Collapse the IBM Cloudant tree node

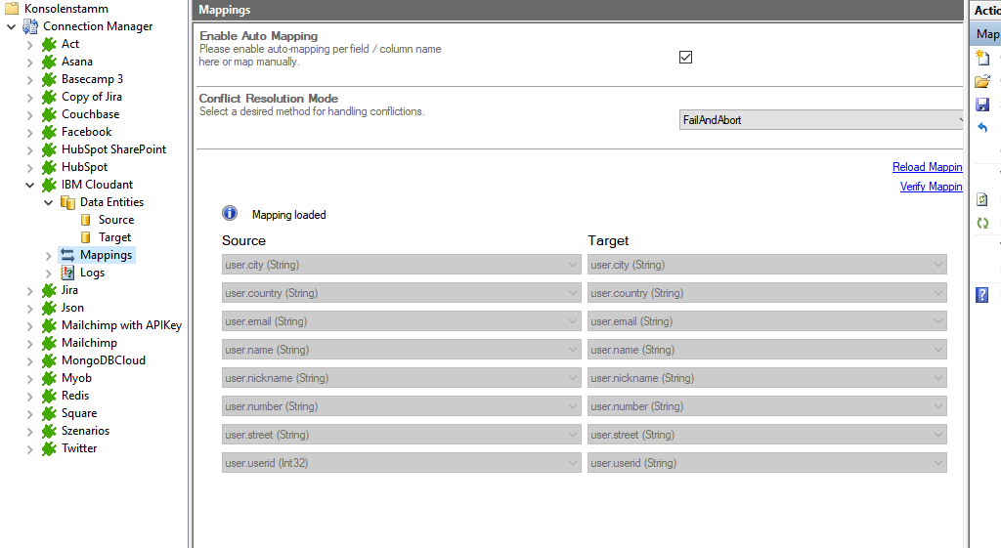pyautogui.click(x=29, y=185)
